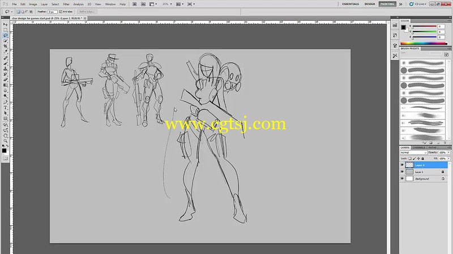Select the Spot Healing Brush tool
The height and width of the screenshot is (254, 453).
point(6,58)
